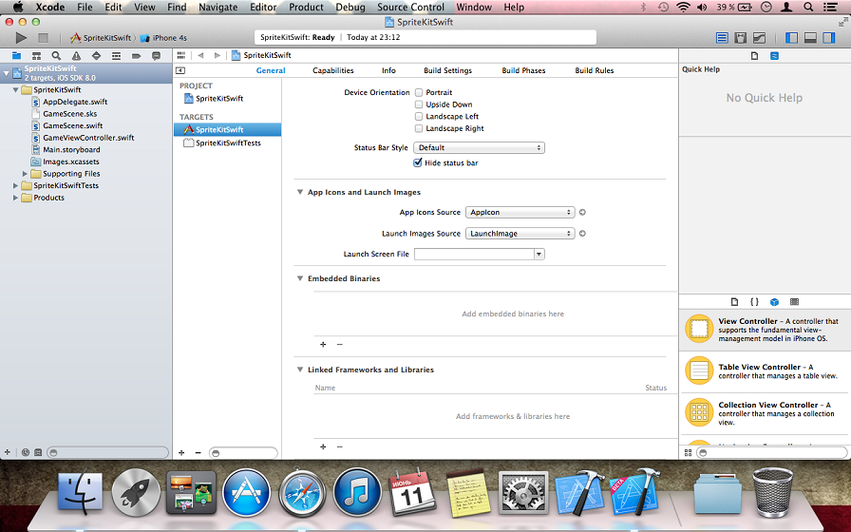Open the Source Control menu

pyautogui.click(x=410, y=7)
